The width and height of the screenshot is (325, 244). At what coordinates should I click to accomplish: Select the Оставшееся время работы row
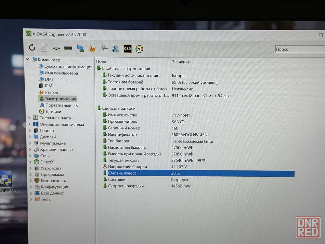click(167, 95)
